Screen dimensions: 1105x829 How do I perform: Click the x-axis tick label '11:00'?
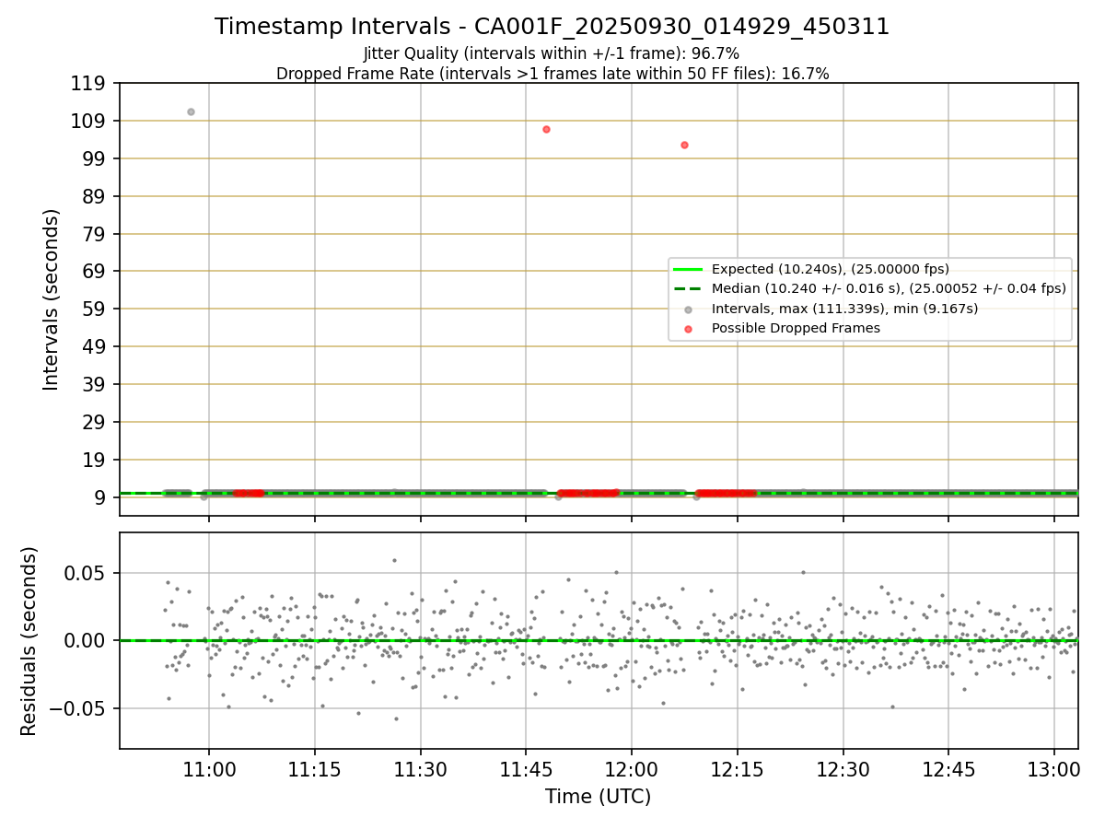(209, 769)
